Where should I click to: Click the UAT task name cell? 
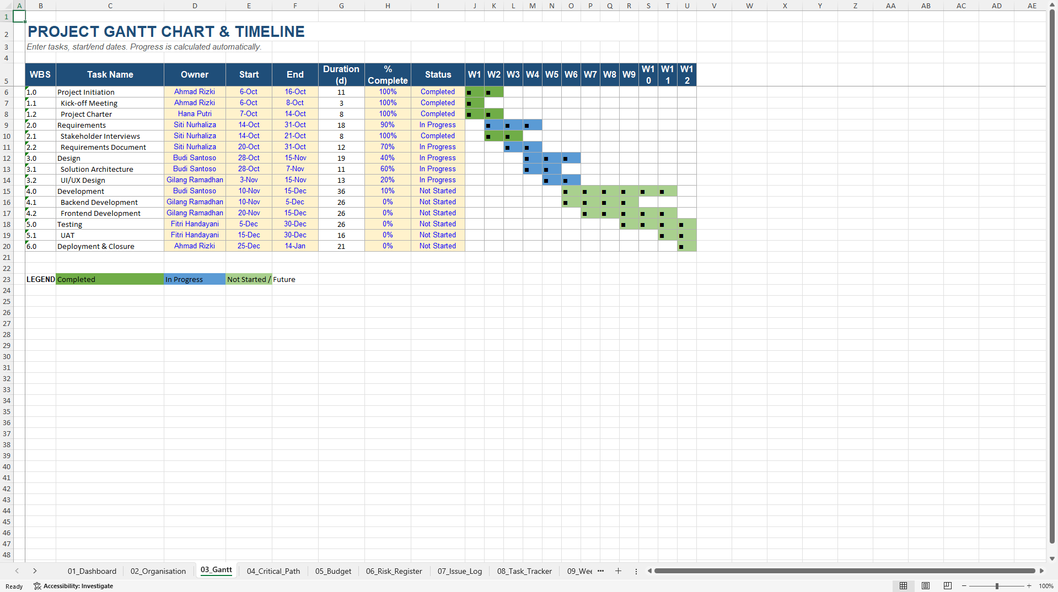(110, 235)
